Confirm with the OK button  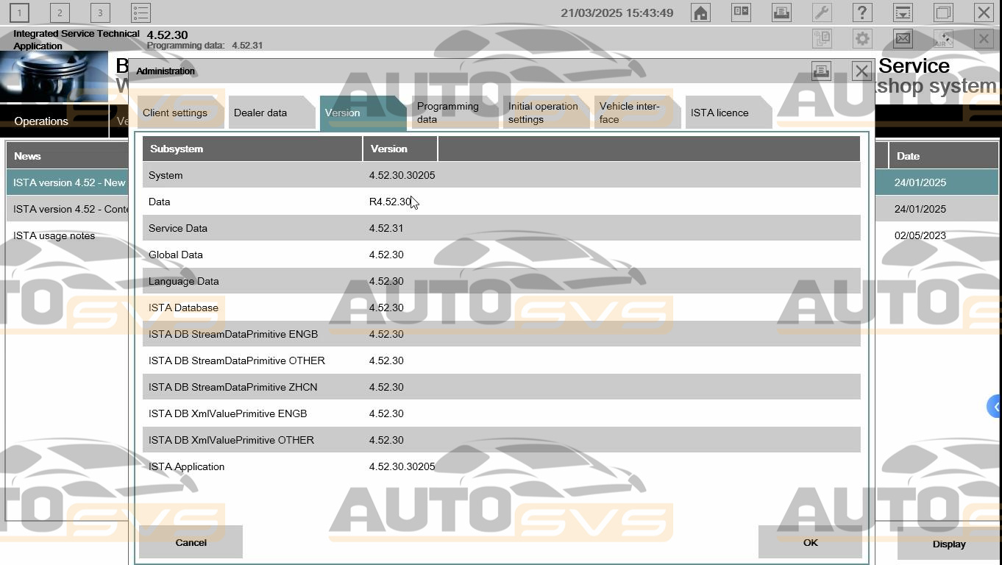810,542
